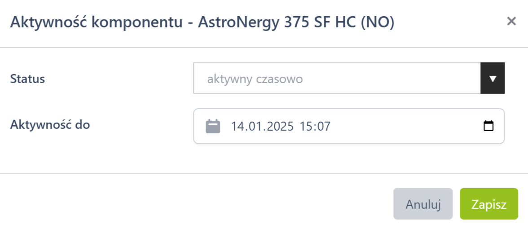Click the 'Aktywność komponentu' dialog title
This screenshot has height=229, width=528.
(x=96, y=22)
